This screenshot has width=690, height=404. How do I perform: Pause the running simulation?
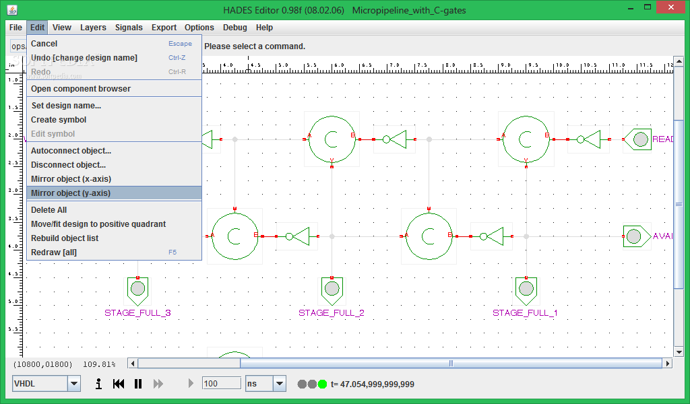138,384
